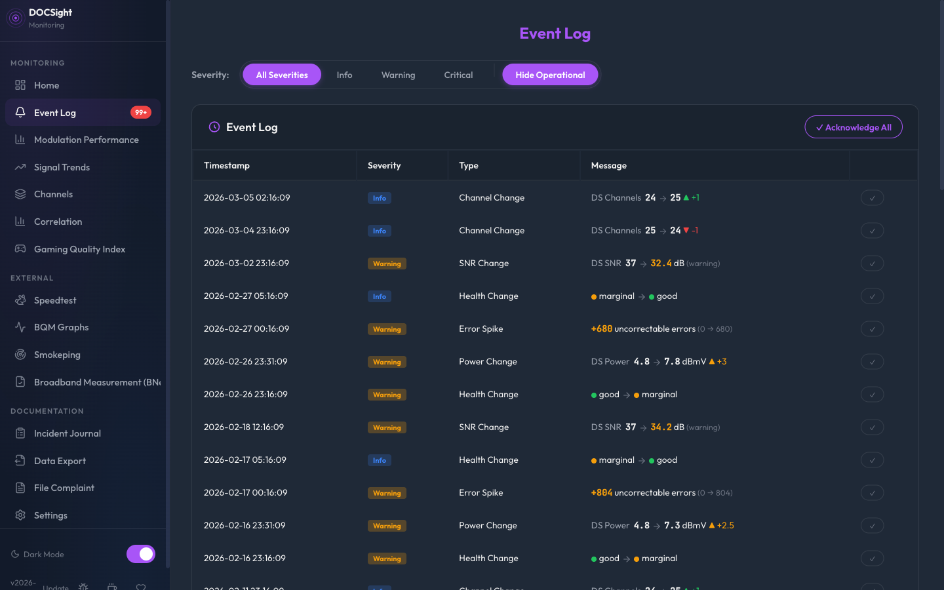
Task: Click the clock icon beside Event Log header
Action: click(x=214, y=127)
